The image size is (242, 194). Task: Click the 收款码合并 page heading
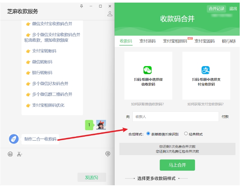[177, 19]
